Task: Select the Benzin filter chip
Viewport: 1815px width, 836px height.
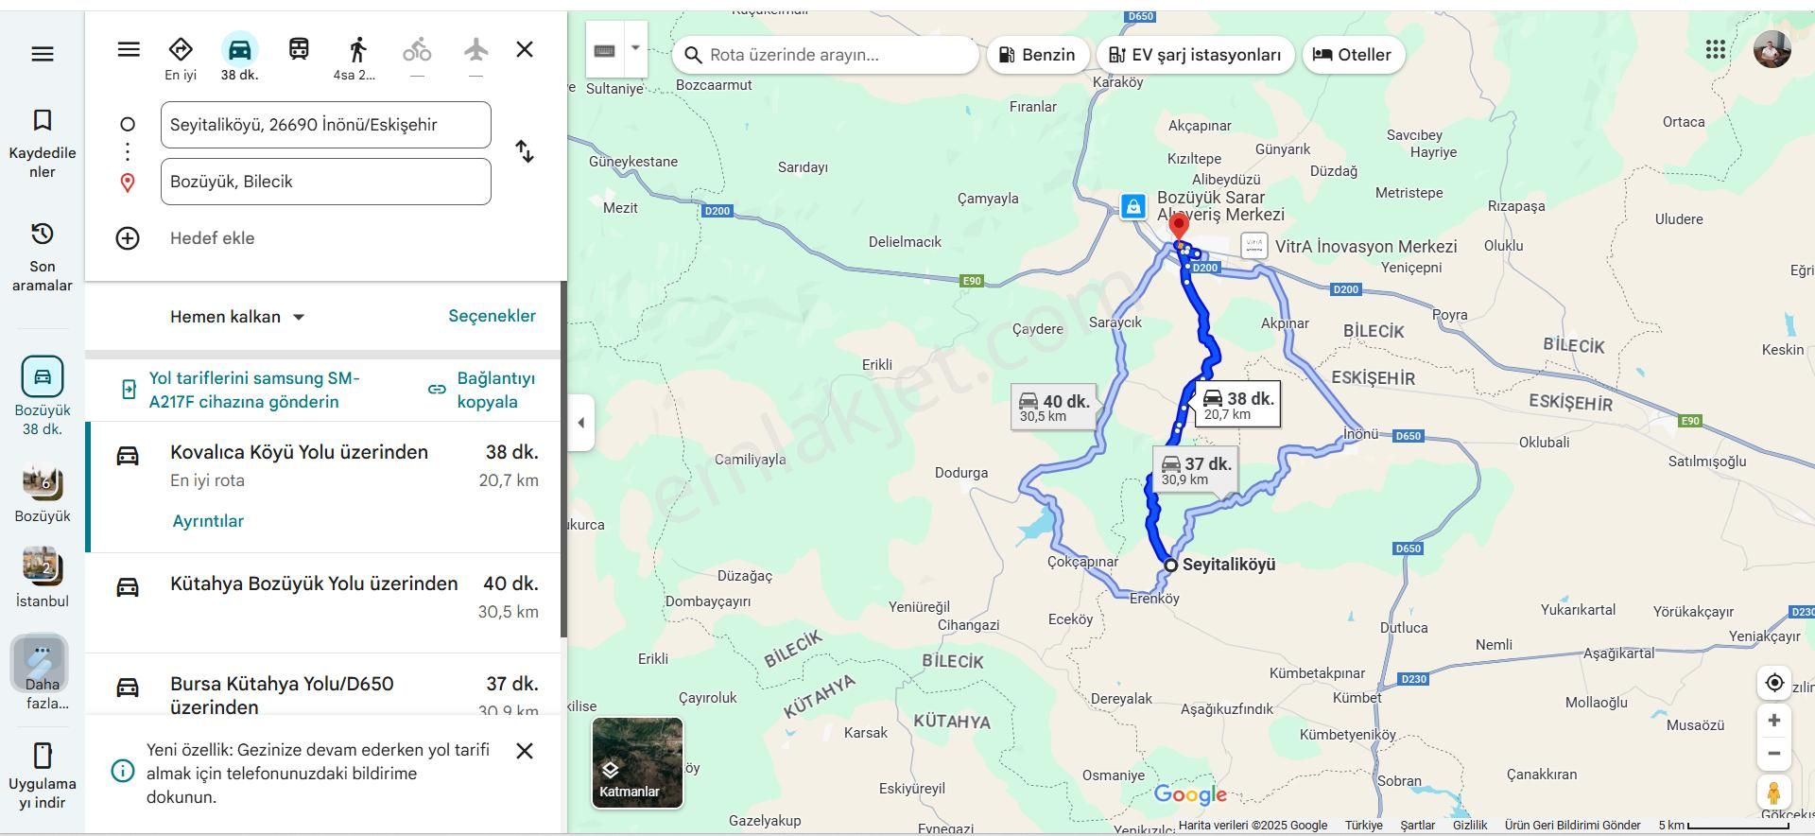Action: coord(1037,55)
